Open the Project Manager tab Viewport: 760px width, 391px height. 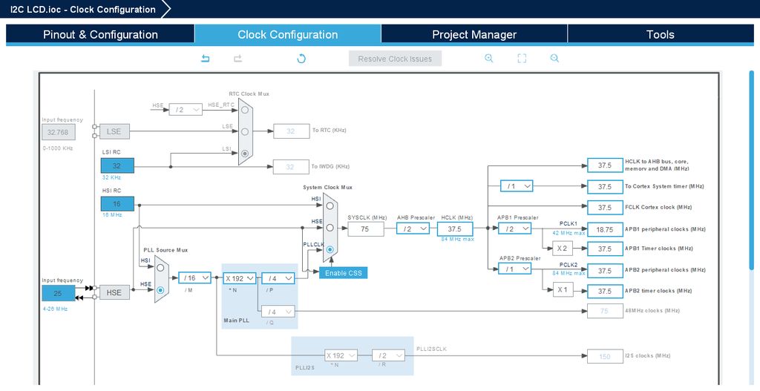474,34
